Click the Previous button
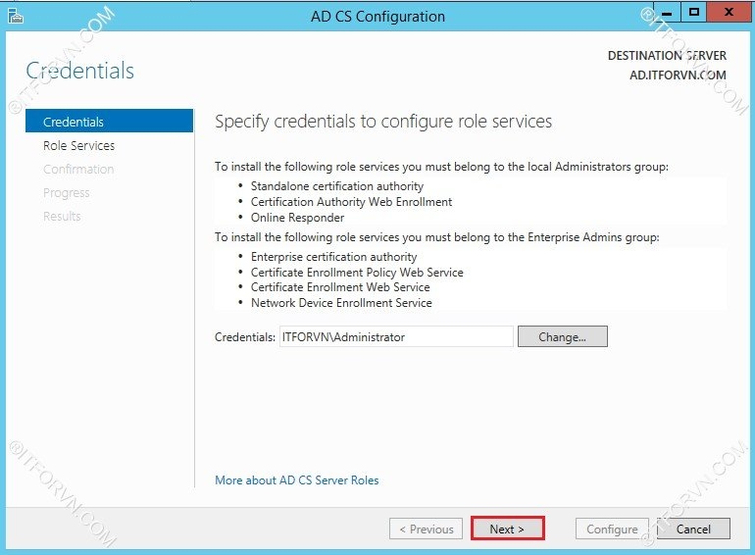Screen dimensions: 755x555 click(427, 529)
